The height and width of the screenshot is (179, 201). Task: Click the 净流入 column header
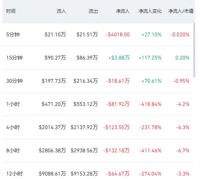[x=123, y=11]
